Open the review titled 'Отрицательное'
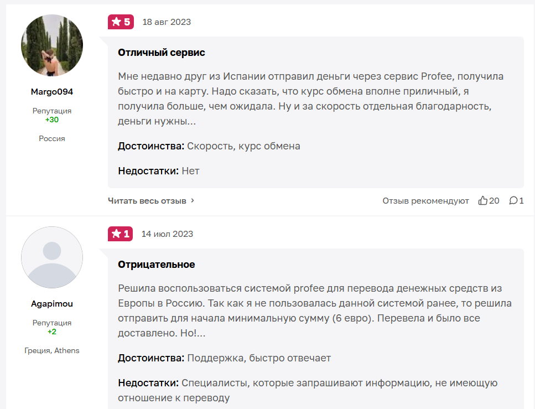535x409 pixels. (157, 265)
